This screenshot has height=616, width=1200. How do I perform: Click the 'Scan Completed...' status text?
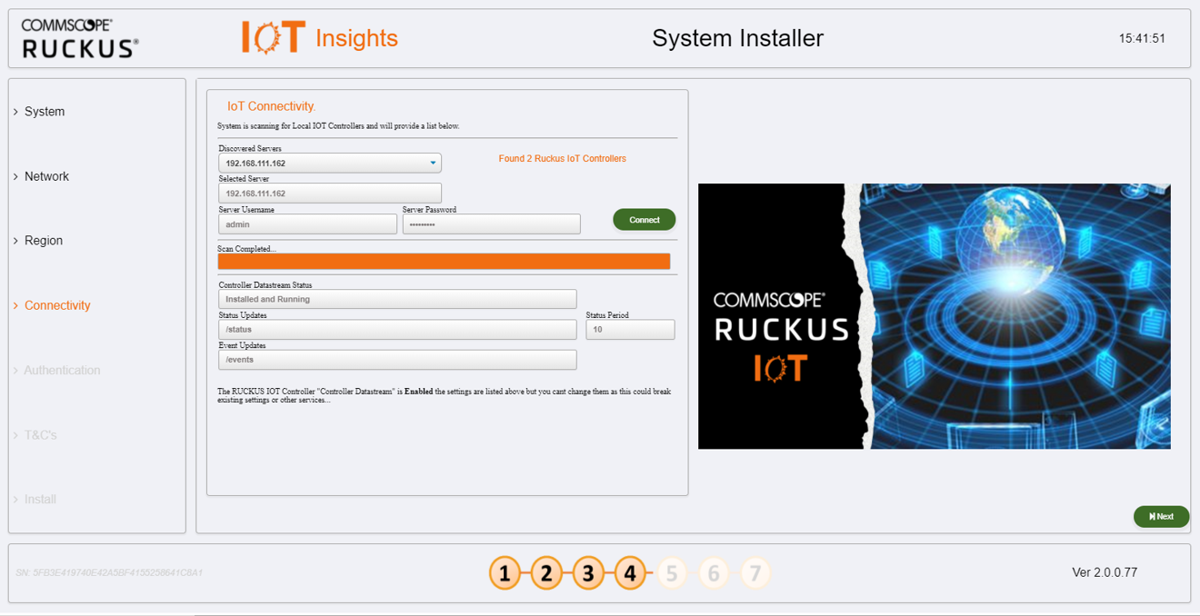click(246, 249)
